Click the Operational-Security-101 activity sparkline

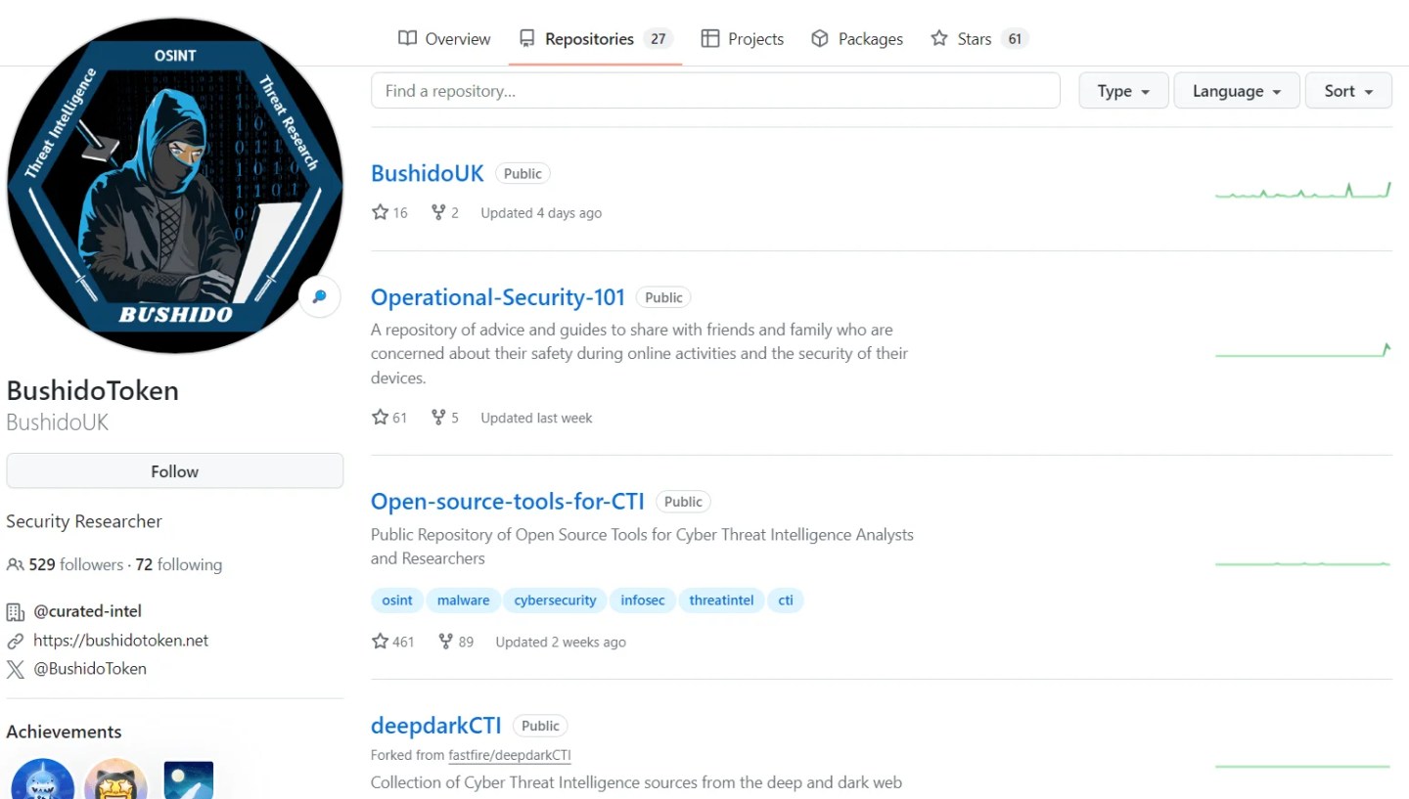1303,350
